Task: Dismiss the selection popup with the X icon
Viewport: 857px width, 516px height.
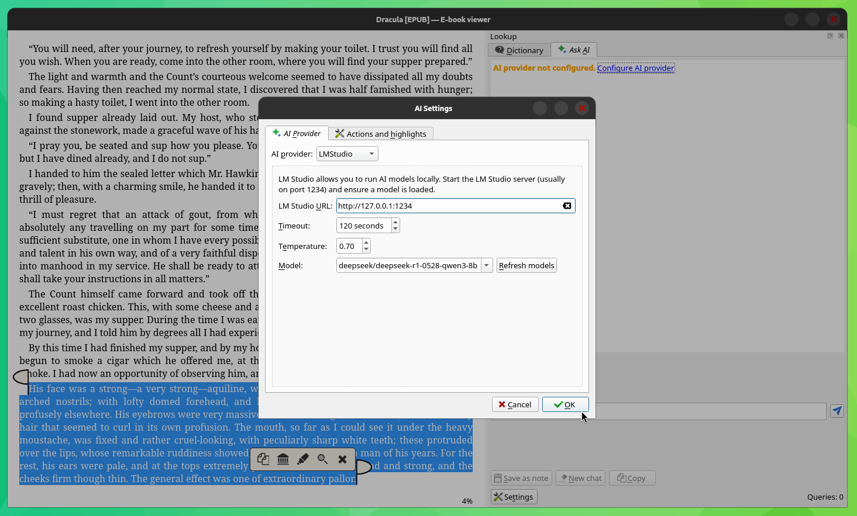Action: (x=342, y=459)
